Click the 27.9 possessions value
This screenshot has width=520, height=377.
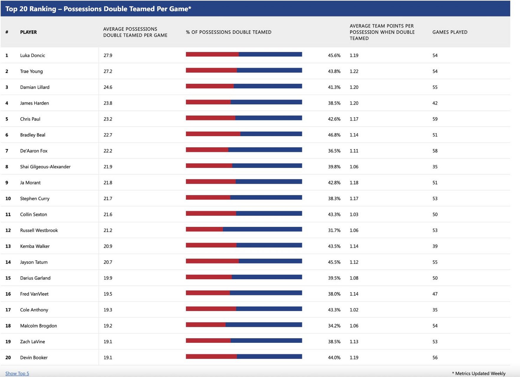tap(108, 55)
